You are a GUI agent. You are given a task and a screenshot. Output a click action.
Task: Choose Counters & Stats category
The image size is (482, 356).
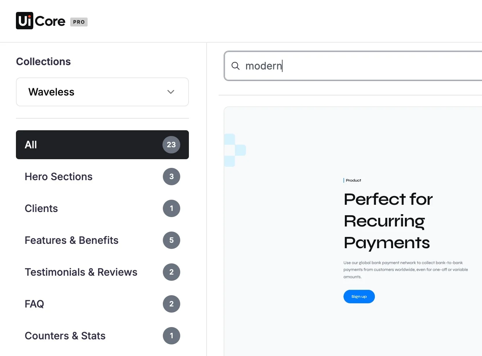[102, 336]
